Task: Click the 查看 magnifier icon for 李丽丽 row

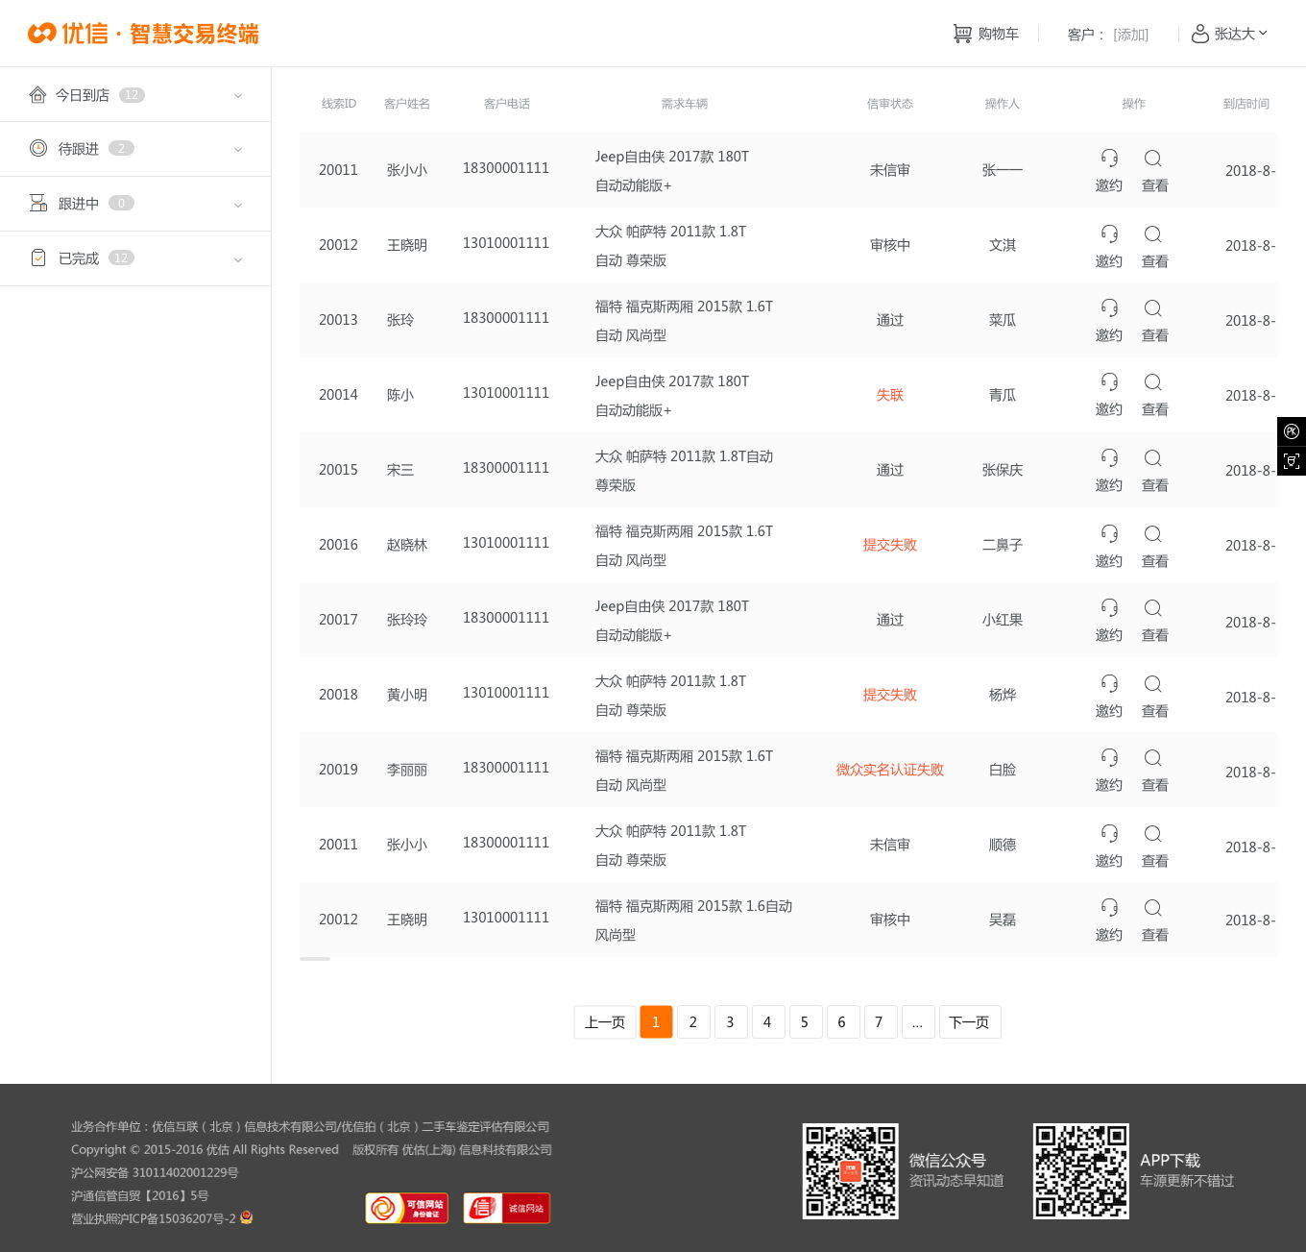Action: (1153, 758)
